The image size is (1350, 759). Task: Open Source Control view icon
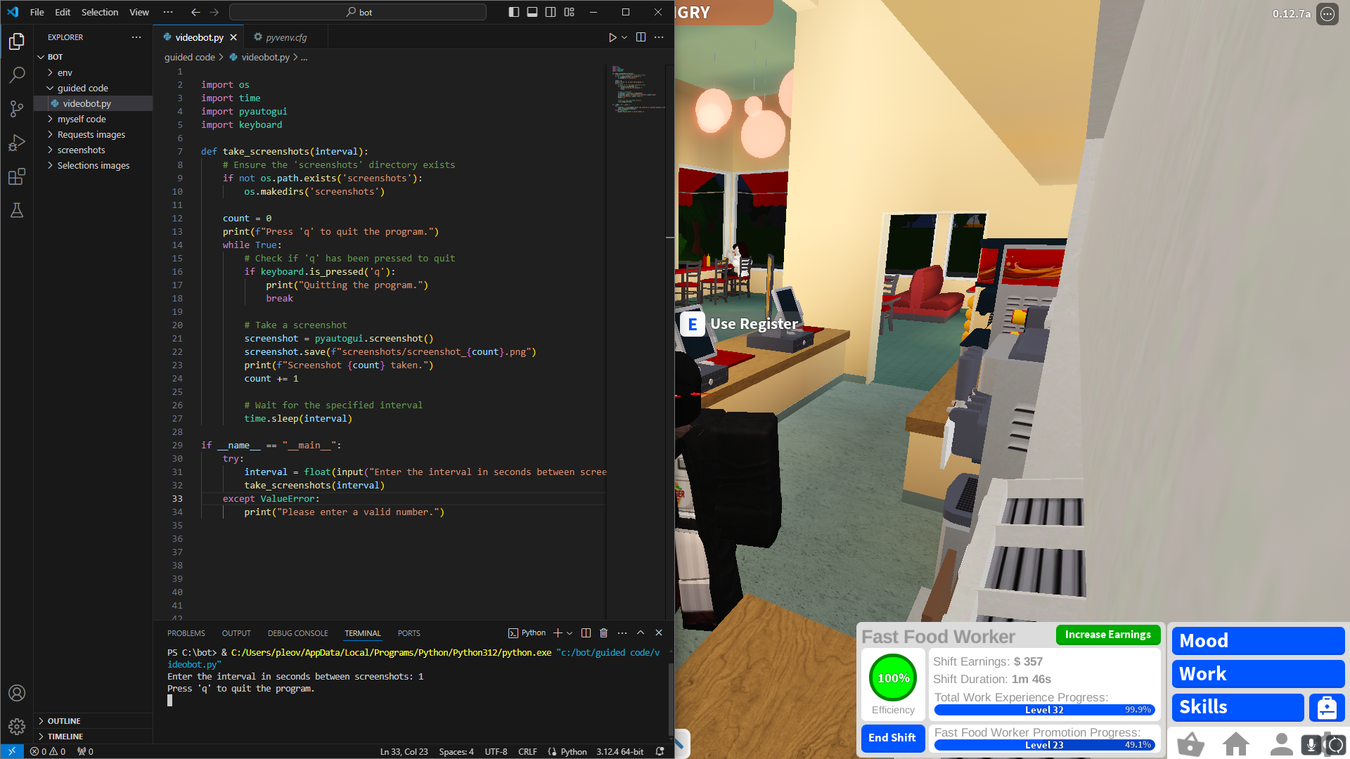coord(17,108)
